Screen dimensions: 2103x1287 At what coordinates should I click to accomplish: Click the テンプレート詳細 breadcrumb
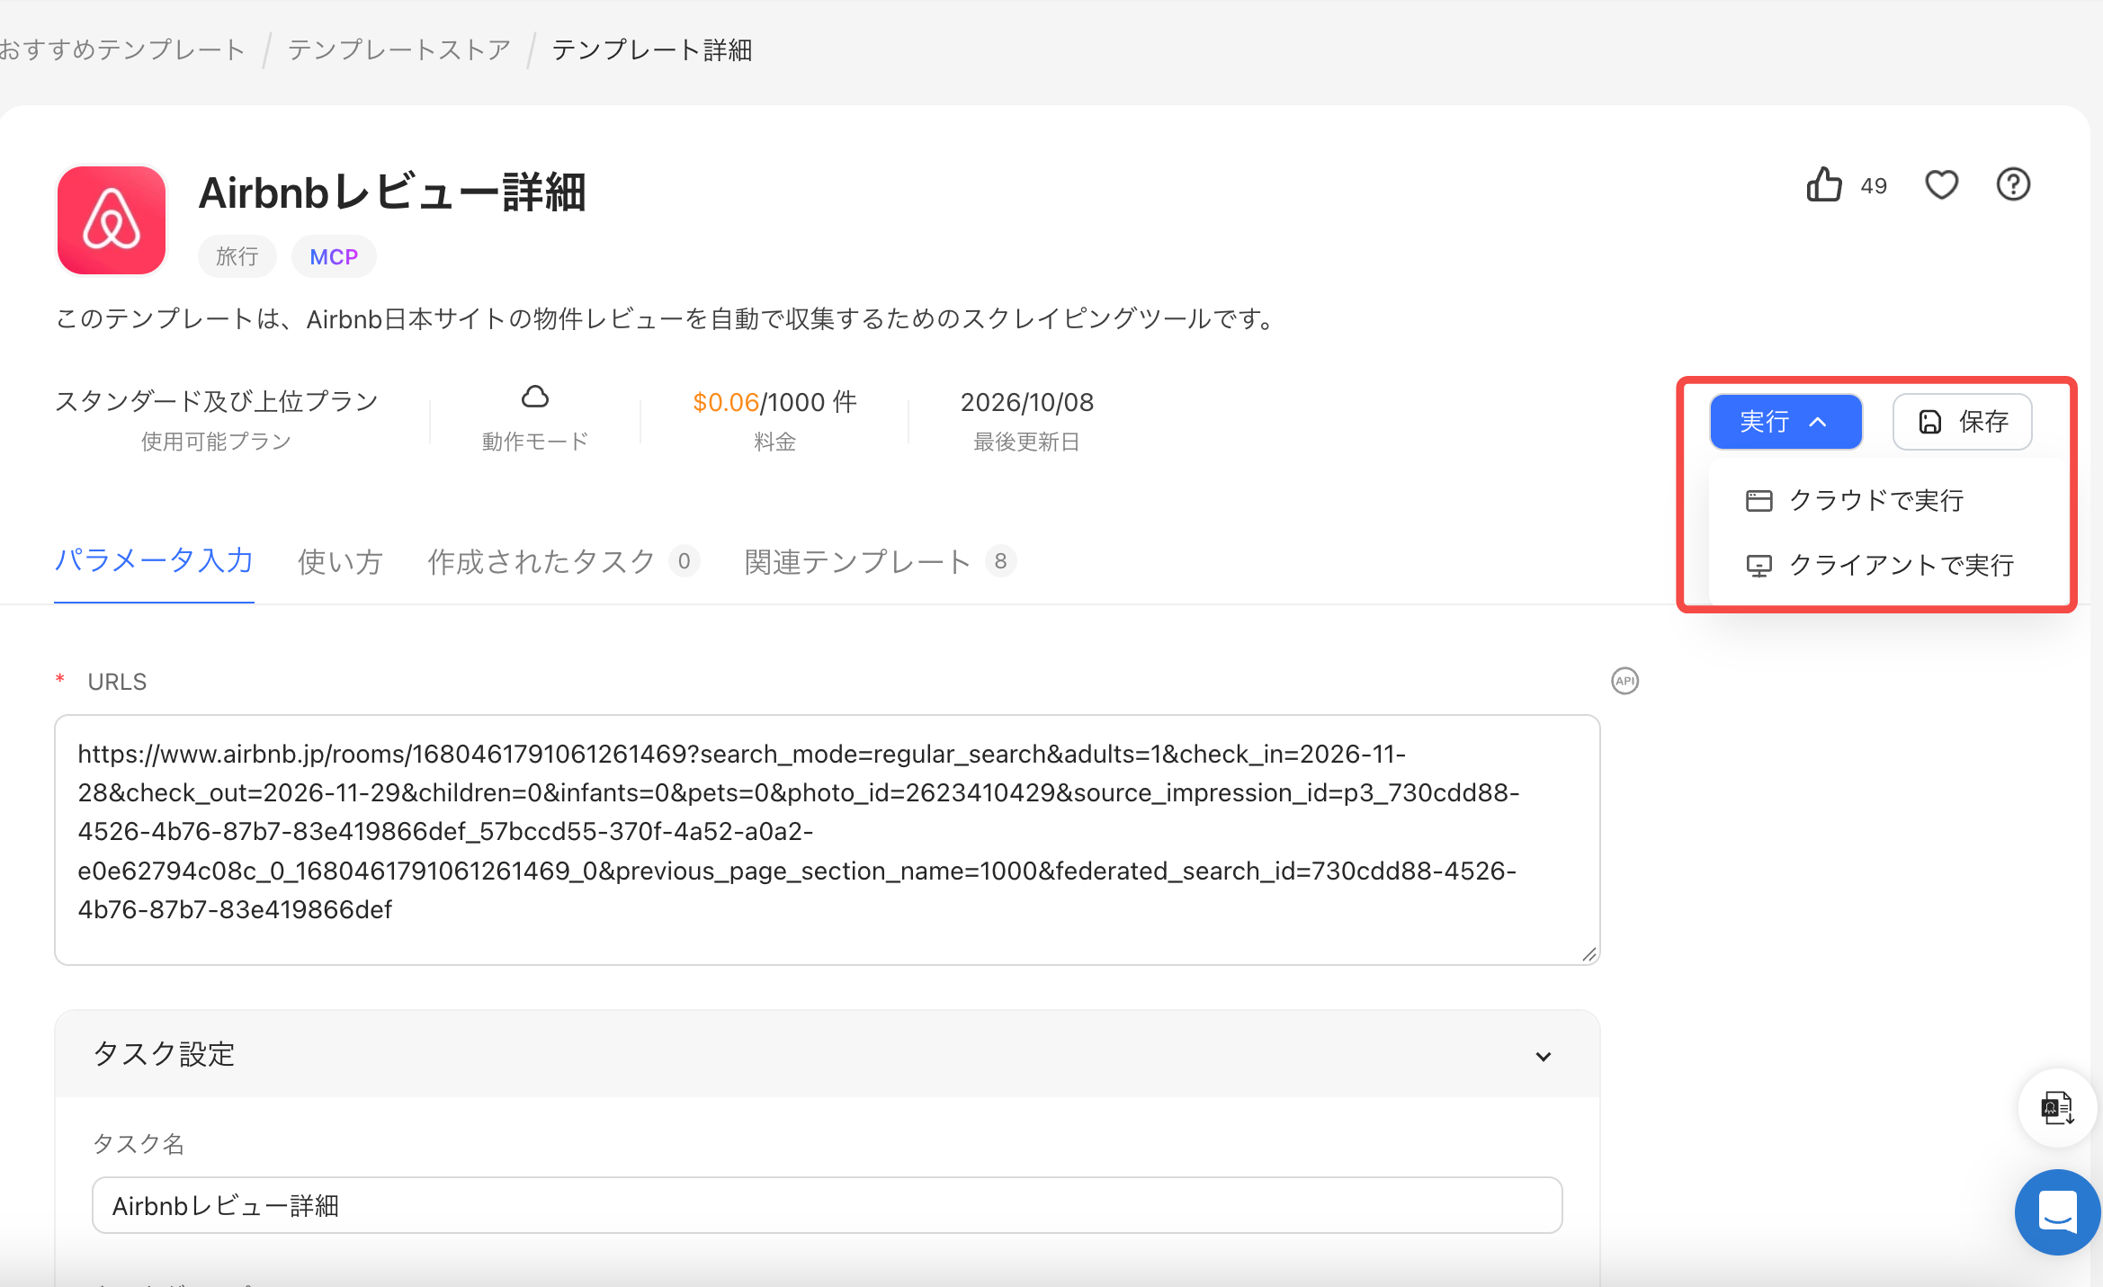click(x=652, y=49)
